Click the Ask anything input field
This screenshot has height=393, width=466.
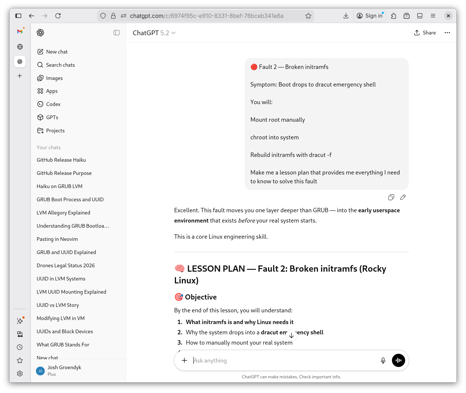pos(282,360)
